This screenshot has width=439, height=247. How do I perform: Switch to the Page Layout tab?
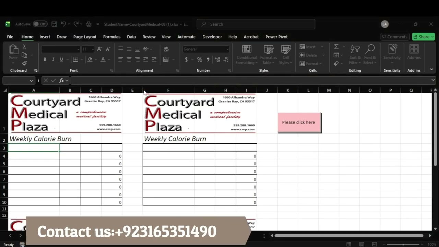[85, 37]
